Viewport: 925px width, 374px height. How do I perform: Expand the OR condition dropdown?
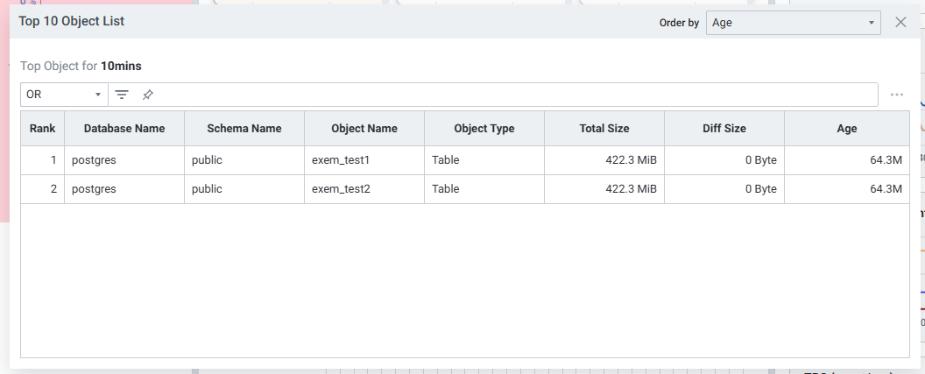pyautogui.click(x=64, y=95)
